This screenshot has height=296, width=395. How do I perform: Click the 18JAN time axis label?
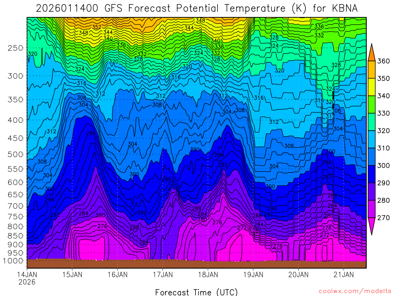208,274
